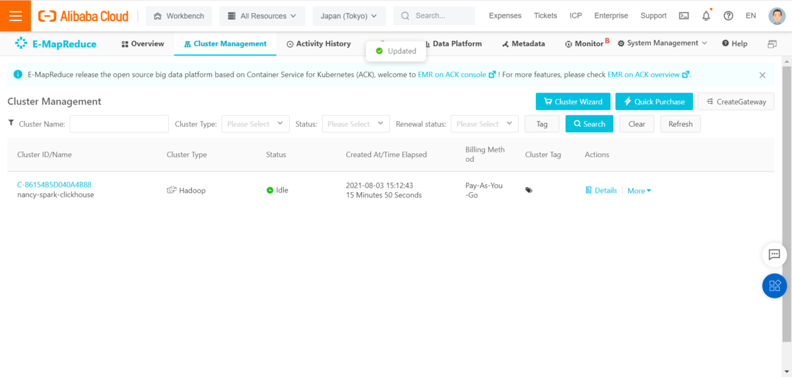
Task: Open E-MapReduce Help
Action: (x=735, y=44)
